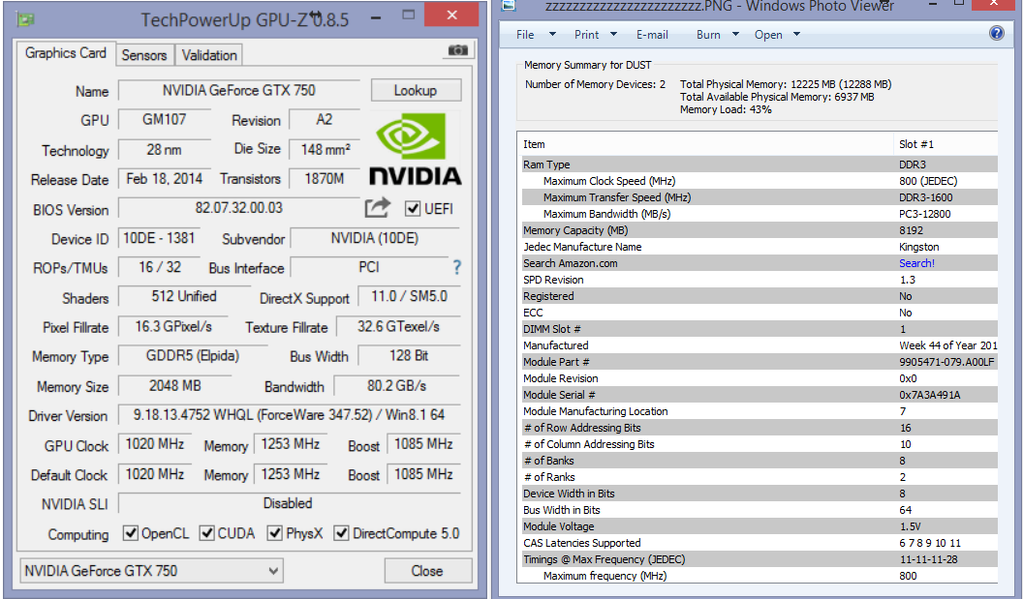Click the GPU-Z Close button
Viewport: 1023px width, 599px height.
click(x=427, y=571)
